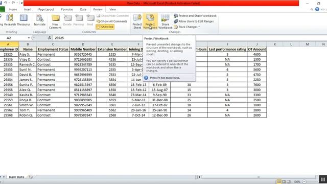Open the View tab
Viewport: 327px width, 184px height.
(x=112, y=9)
